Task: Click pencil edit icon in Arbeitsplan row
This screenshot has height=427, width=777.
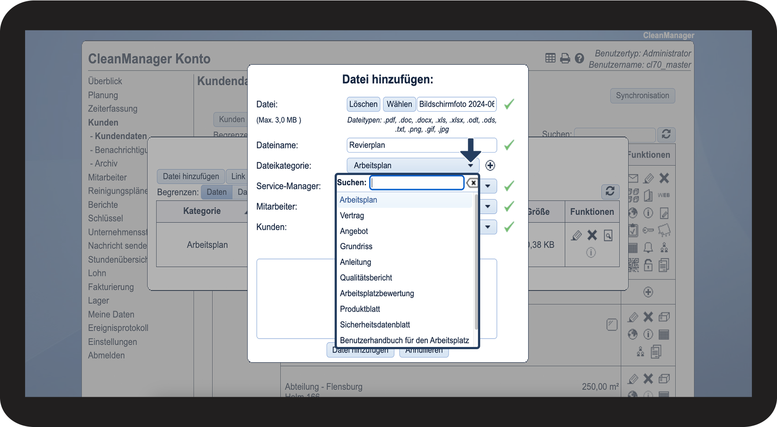Action: (x=576, y=236)
